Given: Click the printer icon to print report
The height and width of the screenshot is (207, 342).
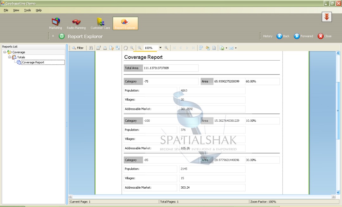Looking at the screenshot, I should tap(105, 48).
